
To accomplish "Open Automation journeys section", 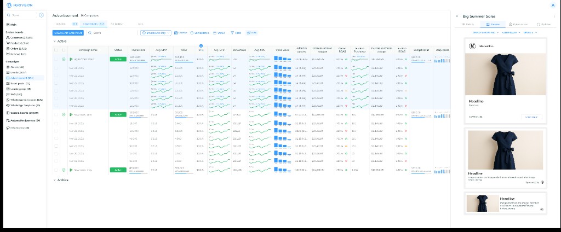I will click(23, 120).
